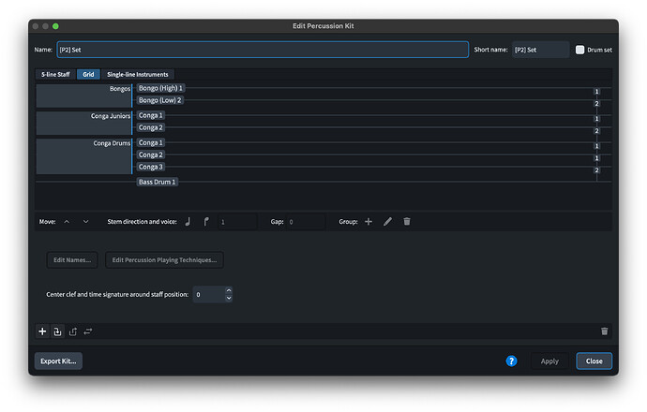Toggle the Drum set checkbox

[579, 50]
